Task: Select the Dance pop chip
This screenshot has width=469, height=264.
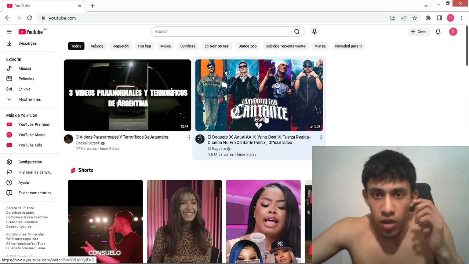Action: tap(247, 46)
